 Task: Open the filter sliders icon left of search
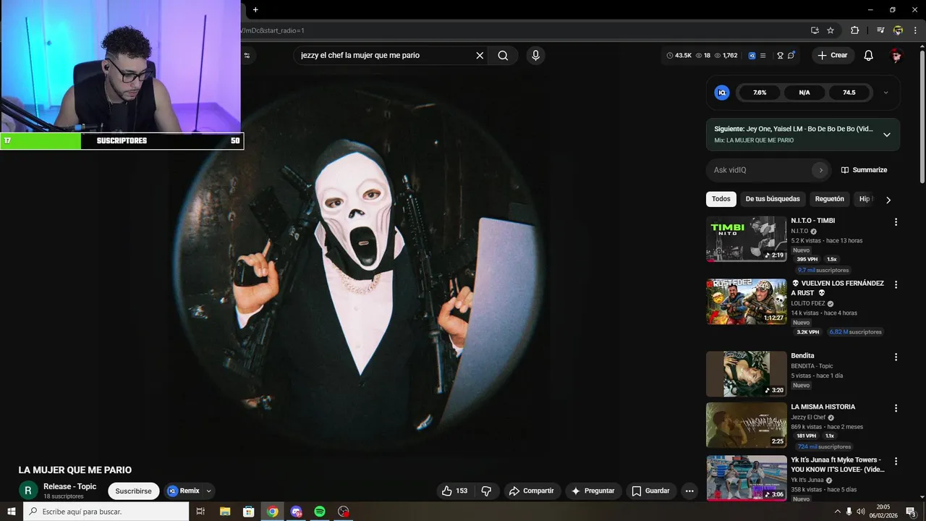pos(247,55)
